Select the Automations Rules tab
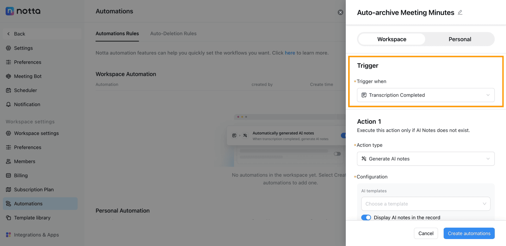Viewport: 506px width, 246px height. tap(117, 34)
